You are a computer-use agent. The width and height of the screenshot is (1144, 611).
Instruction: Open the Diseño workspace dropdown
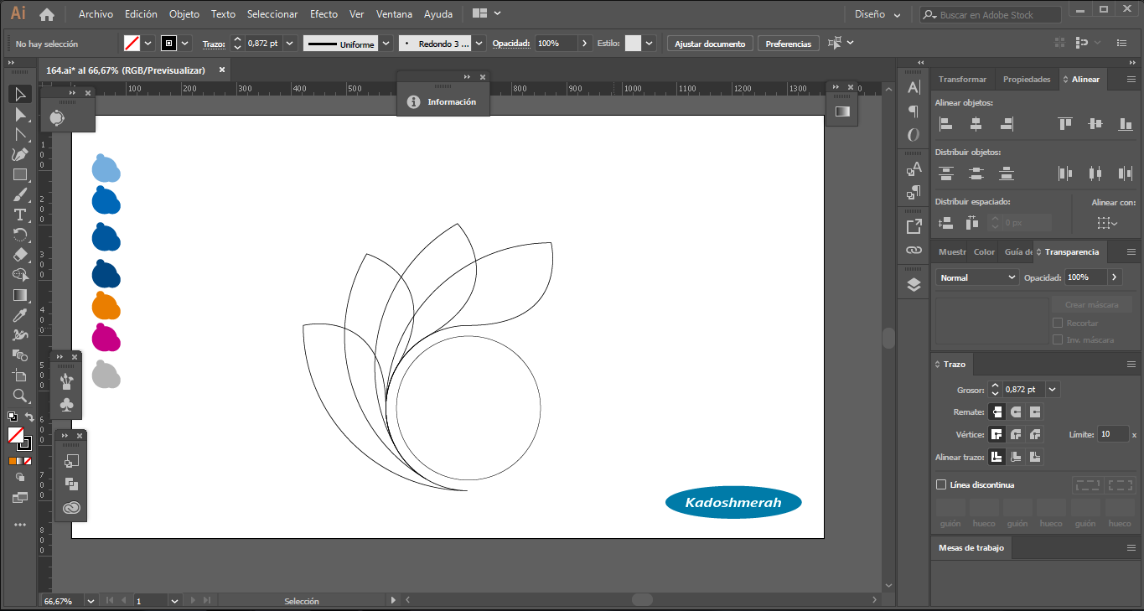[877, 14]
